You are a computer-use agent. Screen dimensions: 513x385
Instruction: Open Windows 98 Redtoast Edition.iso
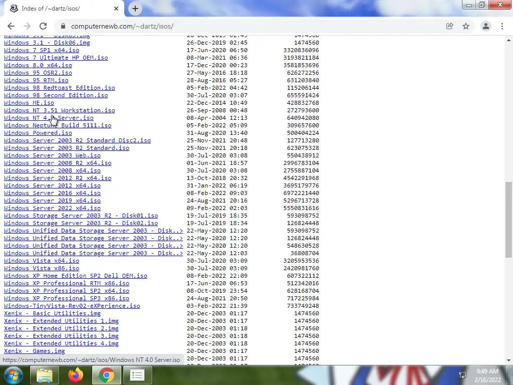point(60,88)
